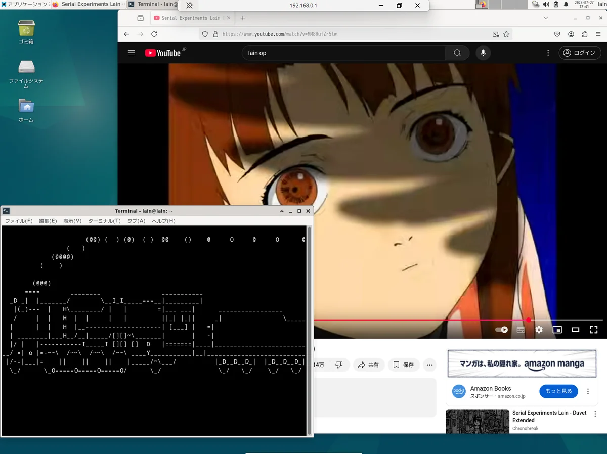Toggle the autoplay switch
This screenshot has width=607, height=454.
point(501,330)
